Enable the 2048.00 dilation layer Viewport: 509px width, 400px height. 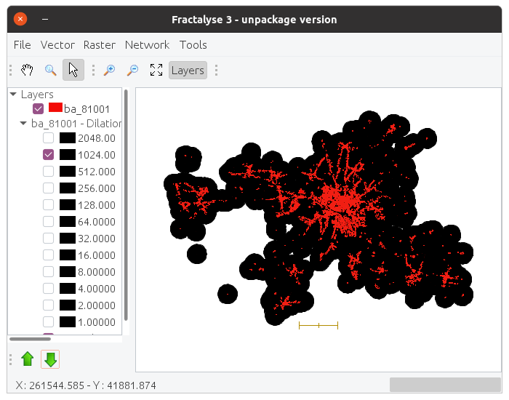(48, 138)
